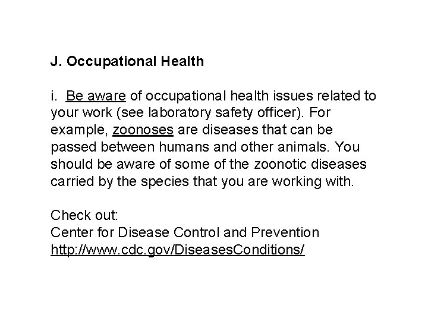
Task: Click the underlined "Be aware" text
Action: click(96, 96)
